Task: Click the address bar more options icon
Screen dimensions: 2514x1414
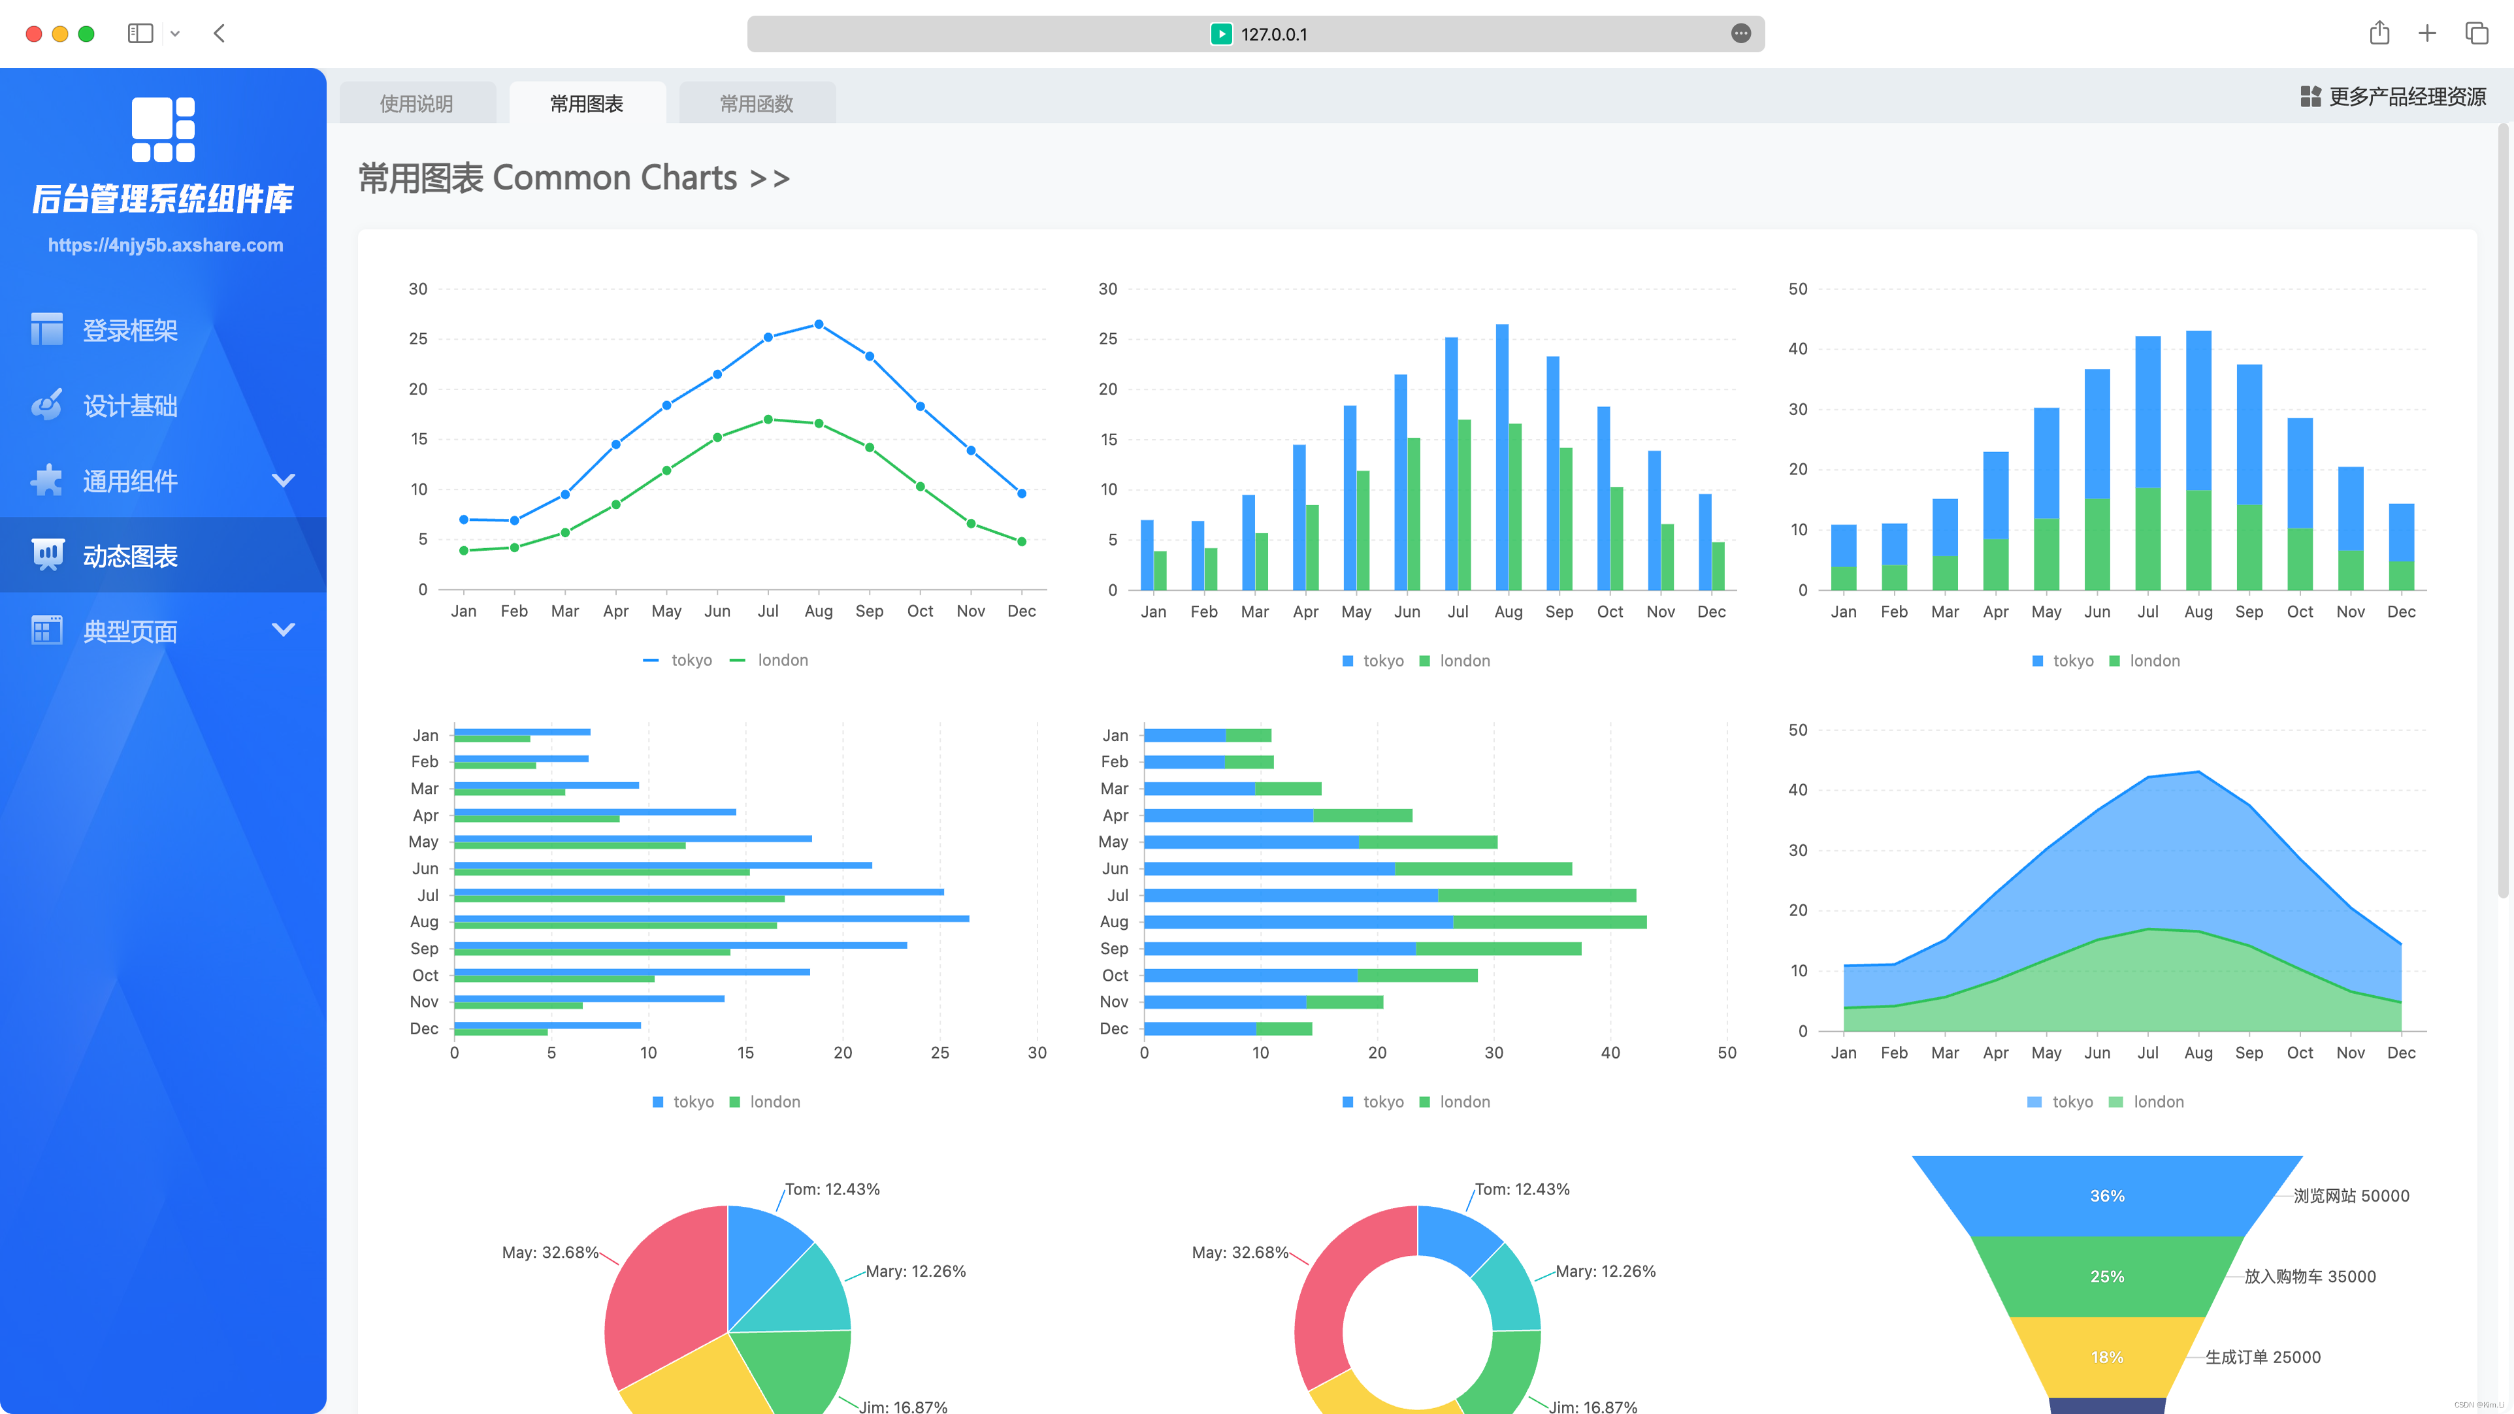Action: [1741, 33]
